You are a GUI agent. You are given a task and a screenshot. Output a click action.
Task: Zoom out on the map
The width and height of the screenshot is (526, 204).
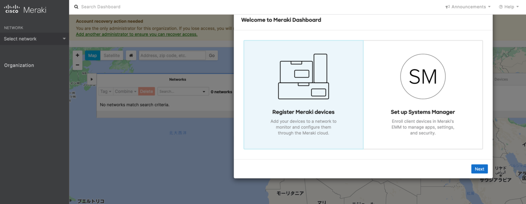pyautogui.click(x=78, y=65)
